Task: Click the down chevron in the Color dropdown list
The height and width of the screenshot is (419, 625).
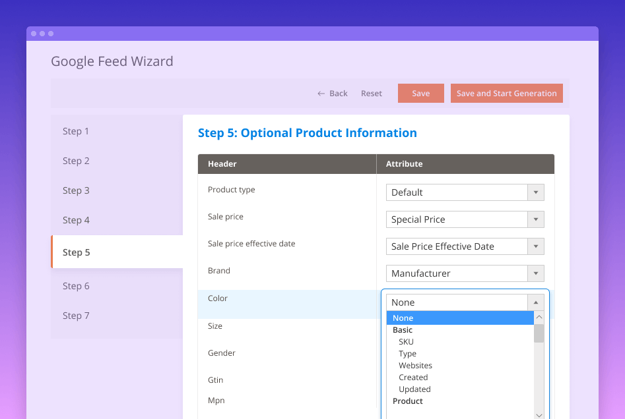Action: point(539,414)
